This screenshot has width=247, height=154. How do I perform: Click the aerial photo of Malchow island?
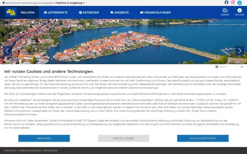coord(123,41)
